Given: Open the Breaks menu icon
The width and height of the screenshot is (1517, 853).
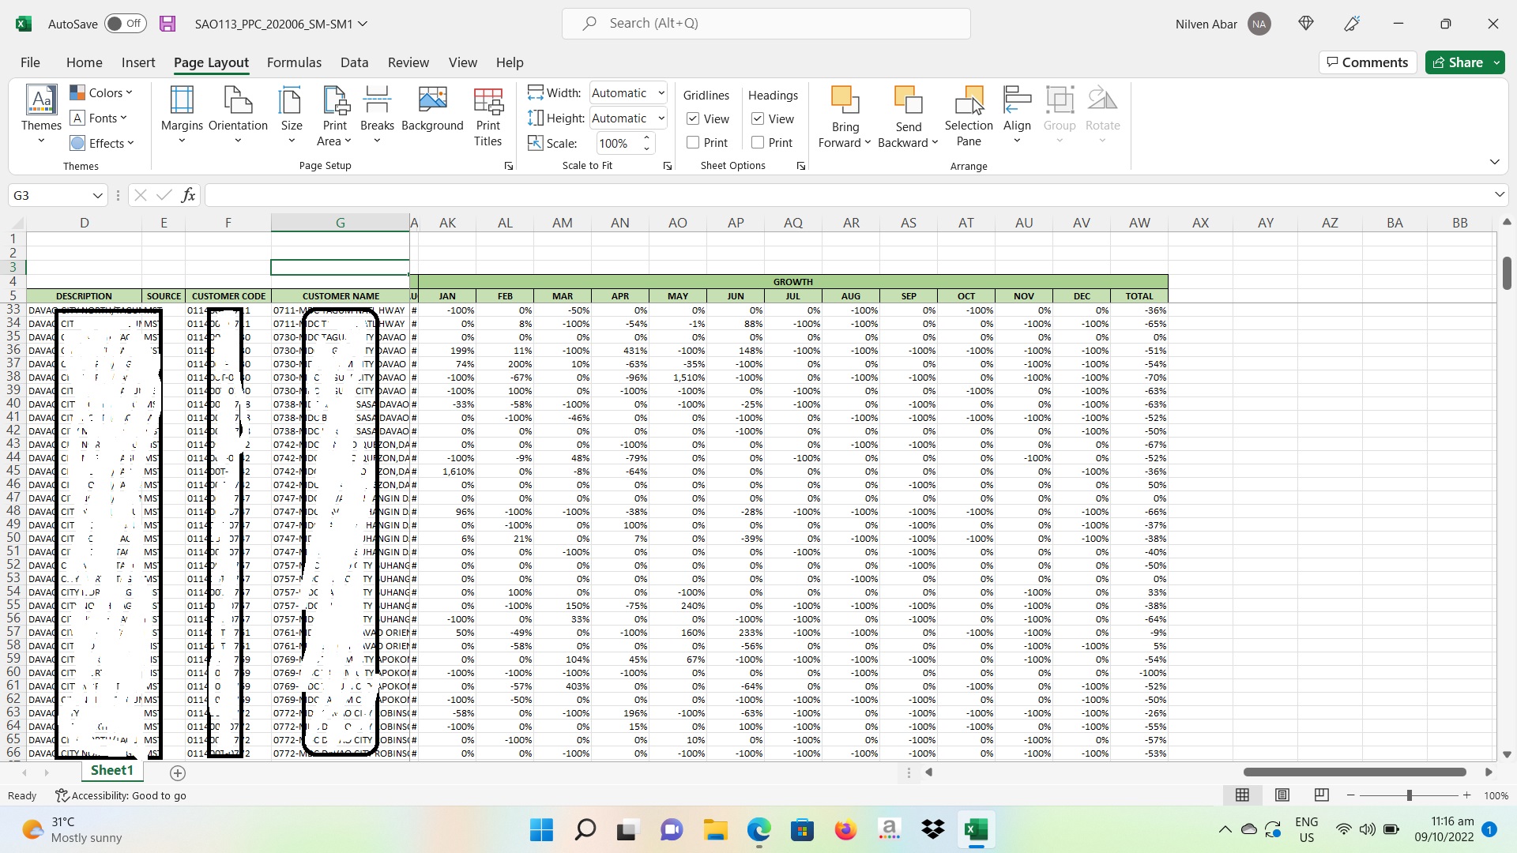Looking at the screenshot, I should [377, 101].
